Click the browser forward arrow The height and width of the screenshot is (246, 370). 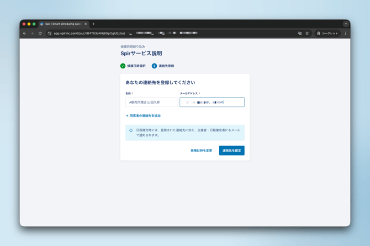point(32,33)
